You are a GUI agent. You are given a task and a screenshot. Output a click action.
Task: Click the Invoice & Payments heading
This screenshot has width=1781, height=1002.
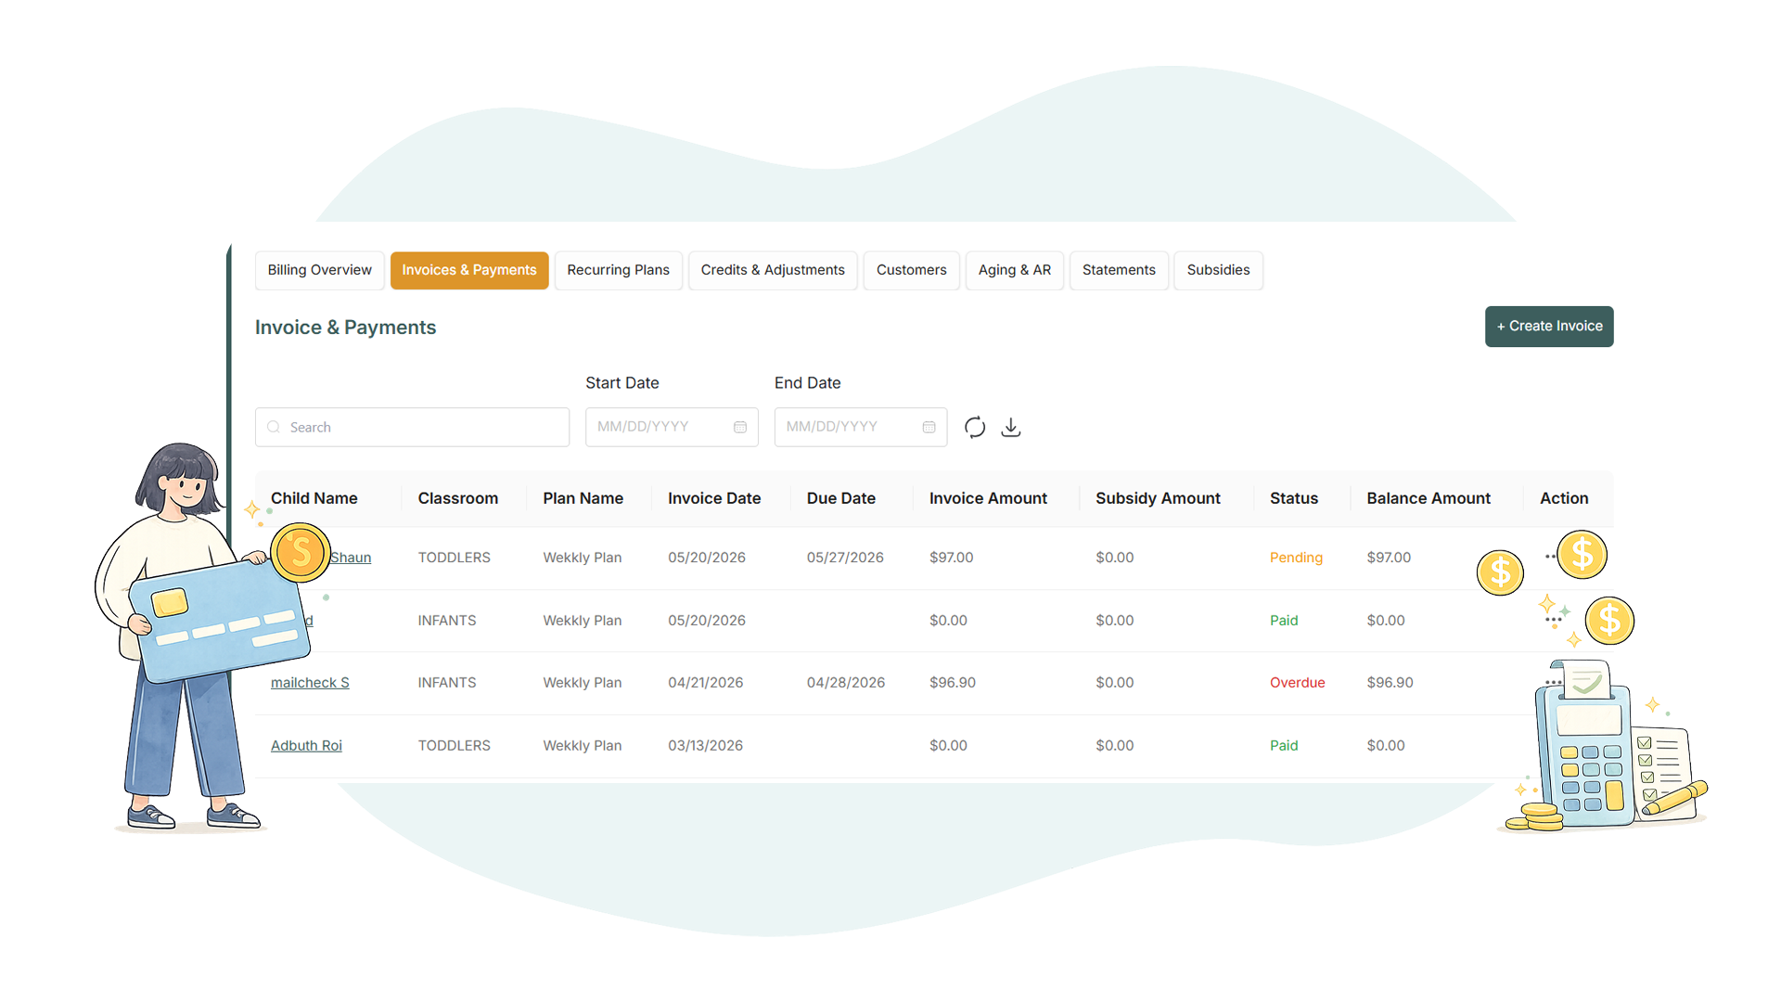pos(345,328)
